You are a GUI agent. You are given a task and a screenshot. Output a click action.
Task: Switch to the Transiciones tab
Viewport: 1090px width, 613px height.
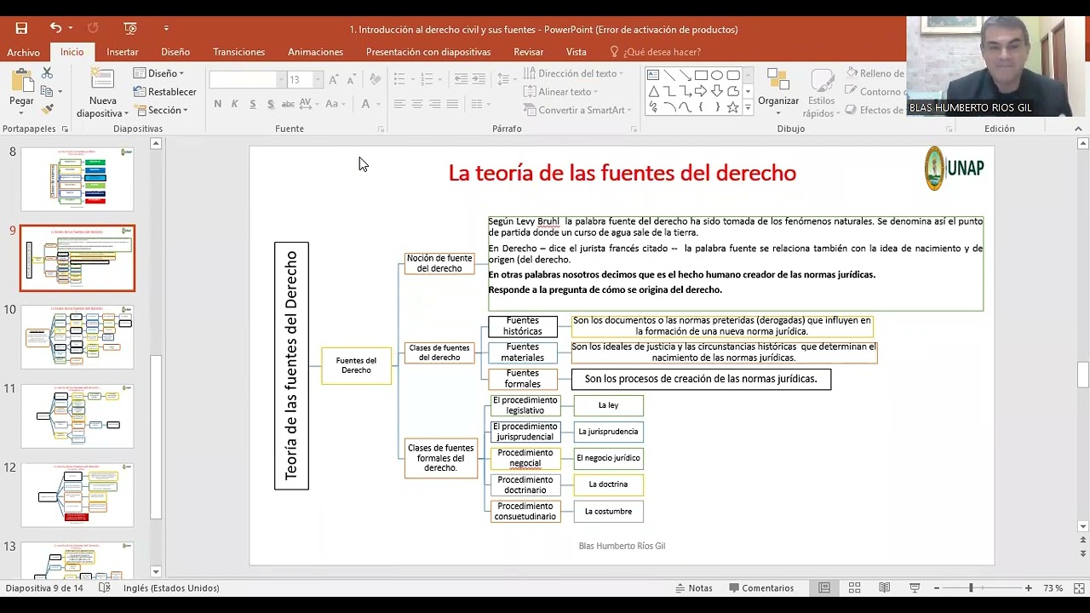pyautogui.click(x=238, y=52)
